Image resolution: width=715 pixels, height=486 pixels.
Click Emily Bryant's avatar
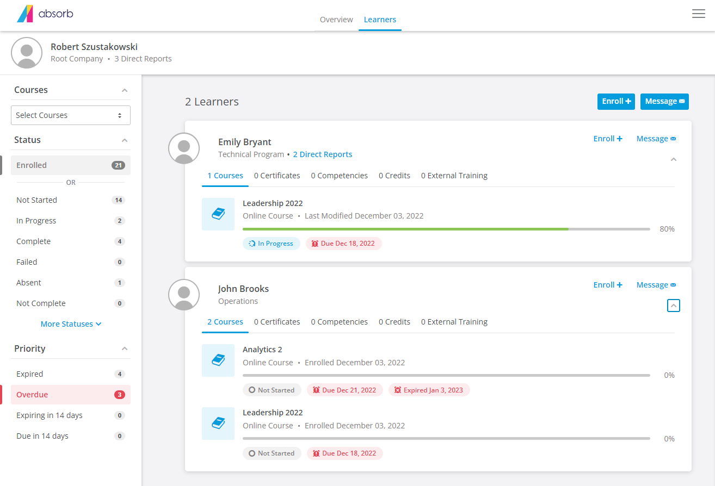184,148
